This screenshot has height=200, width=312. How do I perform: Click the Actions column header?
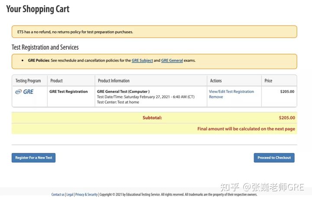(216, 81)
